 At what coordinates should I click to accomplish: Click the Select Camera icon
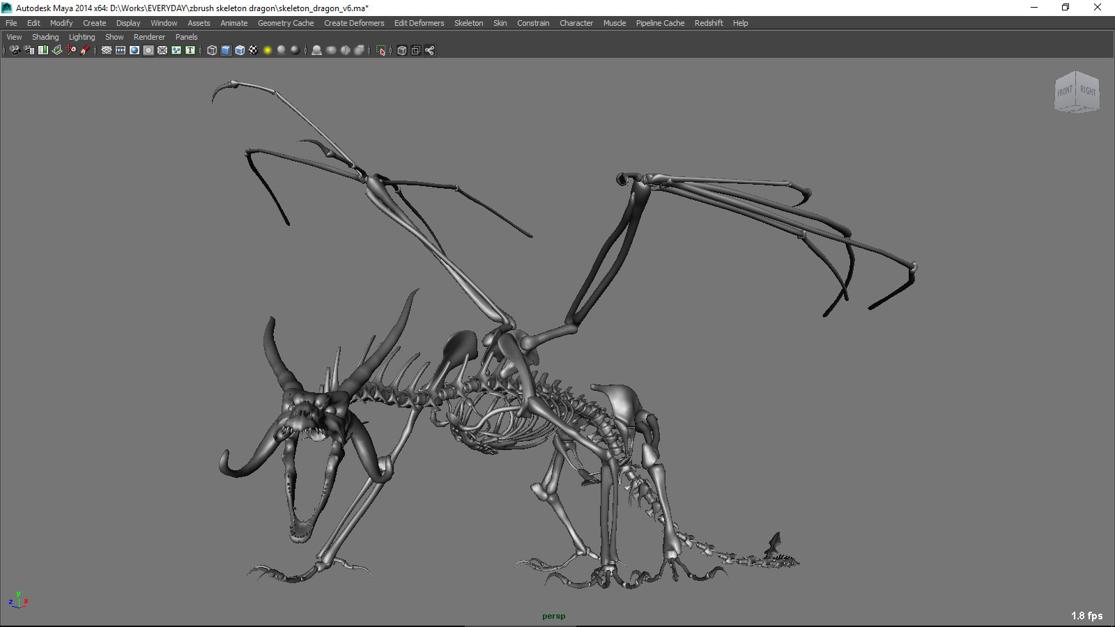15,50
